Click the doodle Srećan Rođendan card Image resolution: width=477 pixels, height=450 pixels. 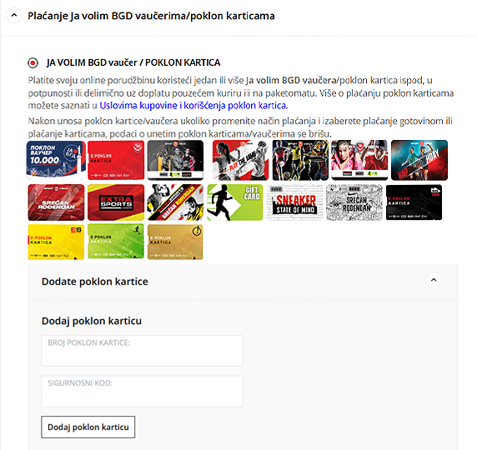point(354,202)
